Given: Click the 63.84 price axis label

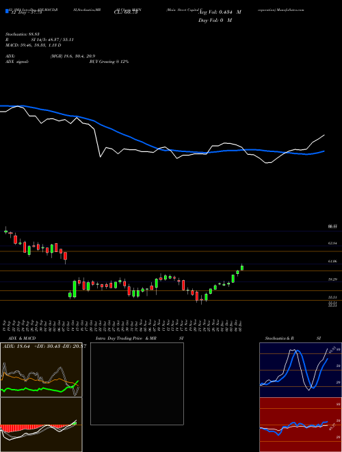Looking at the screenshot, I should pos(332,243).
